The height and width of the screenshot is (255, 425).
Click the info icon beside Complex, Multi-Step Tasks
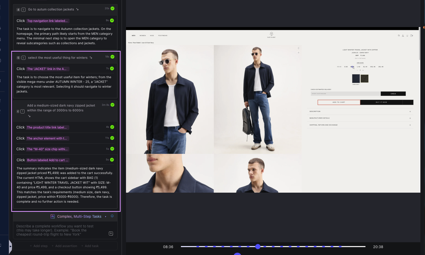112,216
